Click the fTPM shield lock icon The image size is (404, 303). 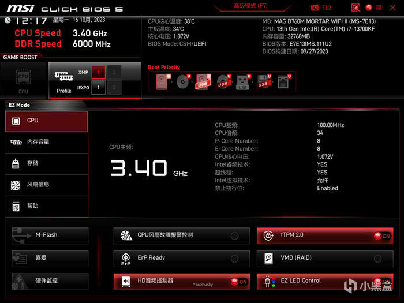(x=268, y=235)
